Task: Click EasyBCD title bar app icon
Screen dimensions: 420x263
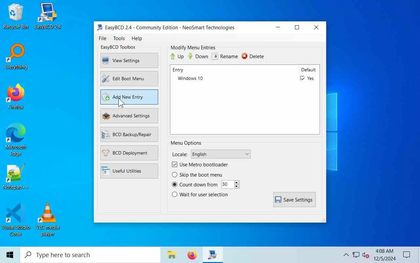Action: tap(100, 28)
